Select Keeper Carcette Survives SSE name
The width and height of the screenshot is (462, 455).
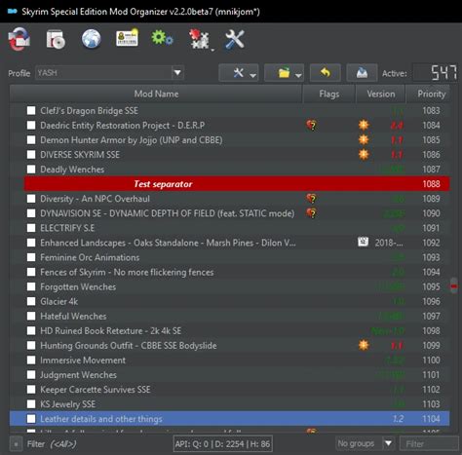(x=96, y=390)
